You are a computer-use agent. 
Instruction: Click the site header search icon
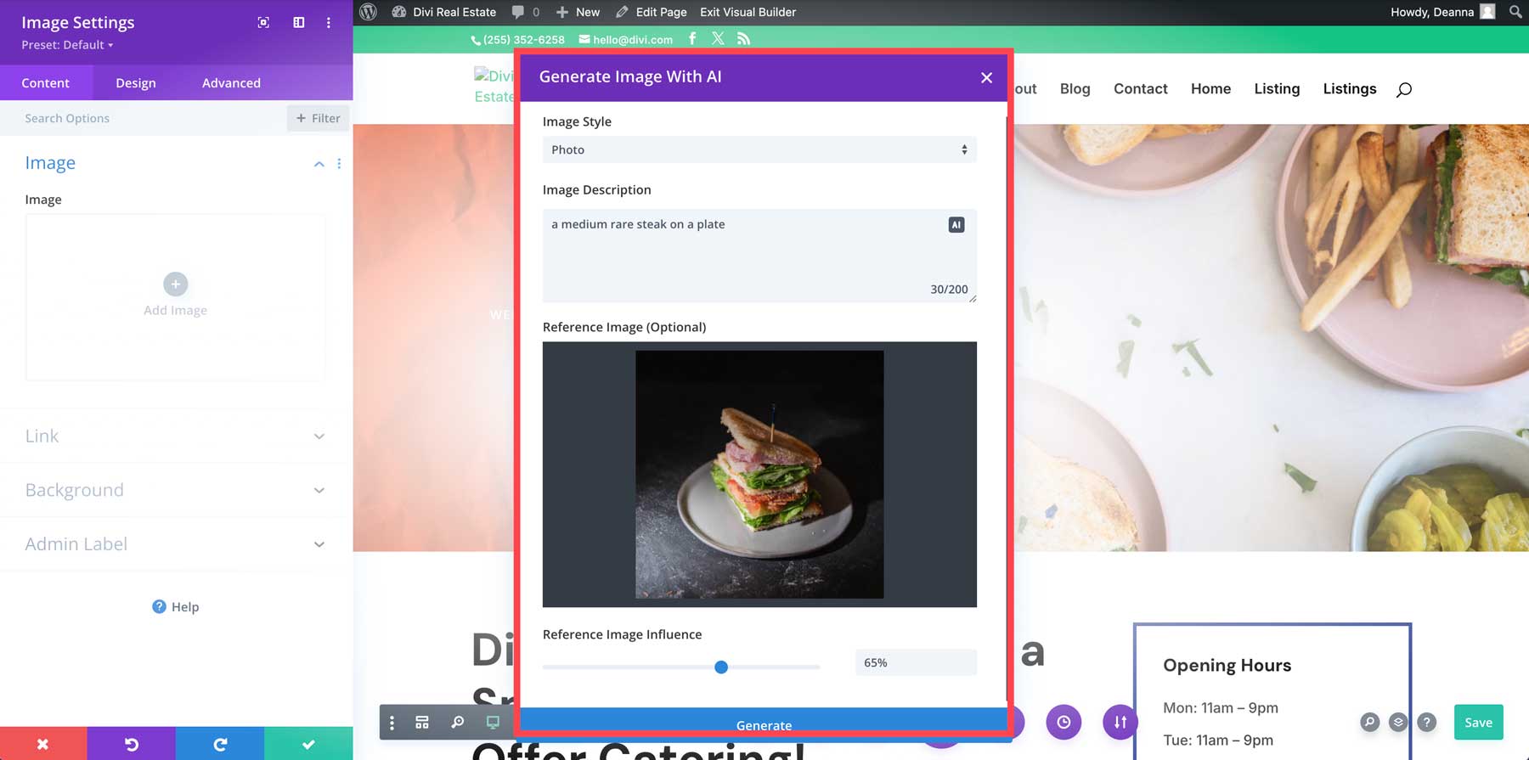coord(1404,89)
